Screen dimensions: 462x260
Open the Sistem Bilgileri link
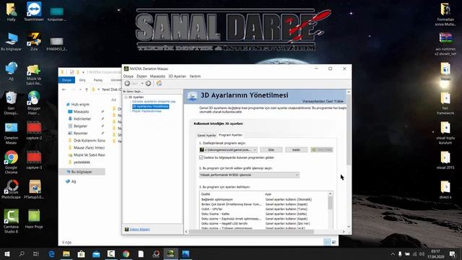tap(139, 230)
